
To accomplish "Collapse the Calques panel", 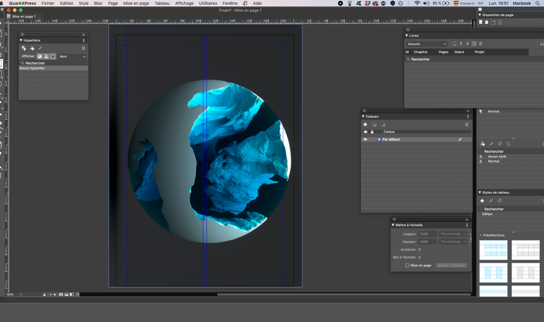I will 364,117.
